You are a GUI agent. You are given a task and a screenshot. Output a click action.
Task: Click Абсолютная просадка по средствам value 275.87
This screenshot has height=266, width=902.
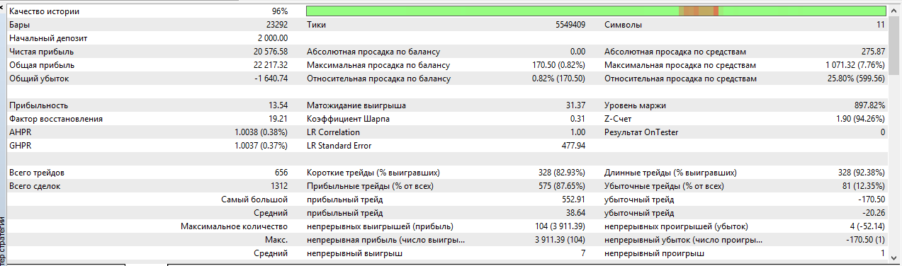(x=873, y=52)
